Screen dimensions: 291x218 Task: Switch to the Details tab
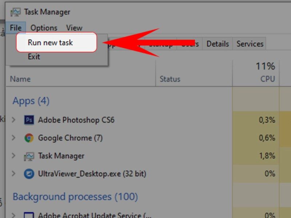217,44
